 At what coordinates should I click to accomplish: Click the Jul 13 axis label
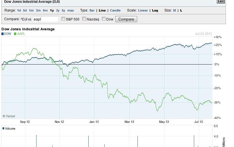click(x=198, y=122)
